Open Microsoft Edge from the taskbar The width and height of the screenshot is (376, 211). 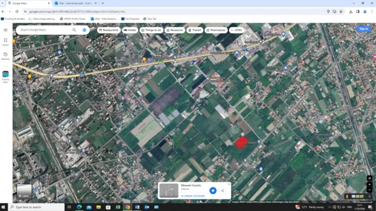[x=79, y=207]
